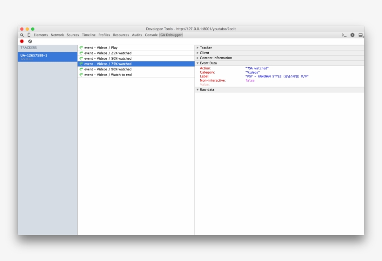Click the 'Label:' field label
The image size is (382, 261).
point(205,76)
